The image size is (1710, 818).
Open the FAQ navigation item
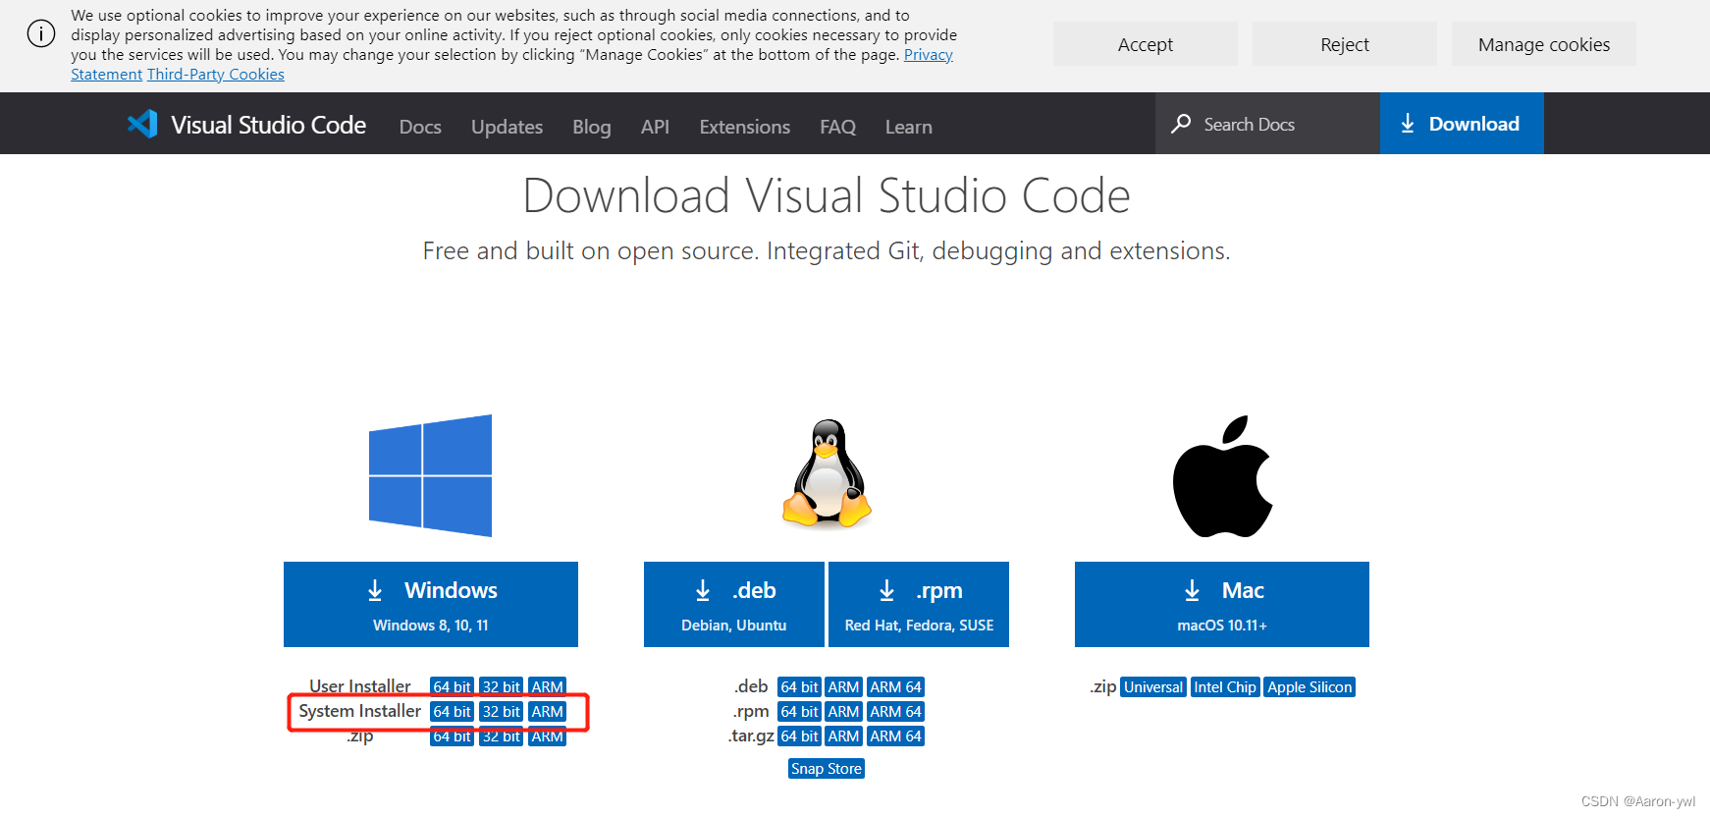click(837, 127)
